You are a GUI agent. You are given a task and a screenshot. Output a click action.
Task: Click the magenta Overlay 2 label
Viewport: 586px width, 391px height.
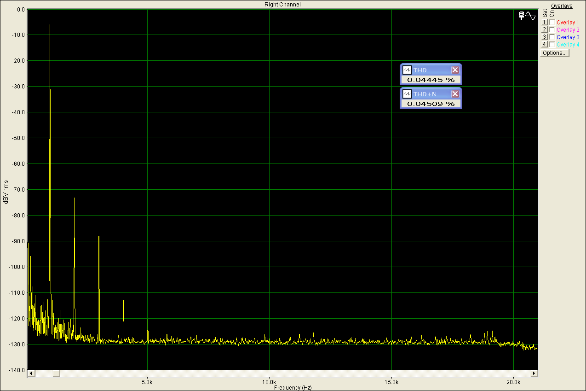point(568,30)
